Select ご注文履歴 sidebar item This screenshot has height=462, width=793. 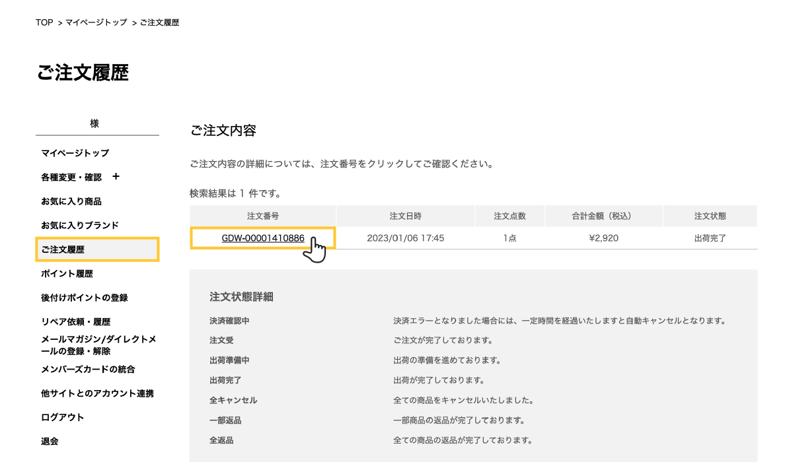63,249
